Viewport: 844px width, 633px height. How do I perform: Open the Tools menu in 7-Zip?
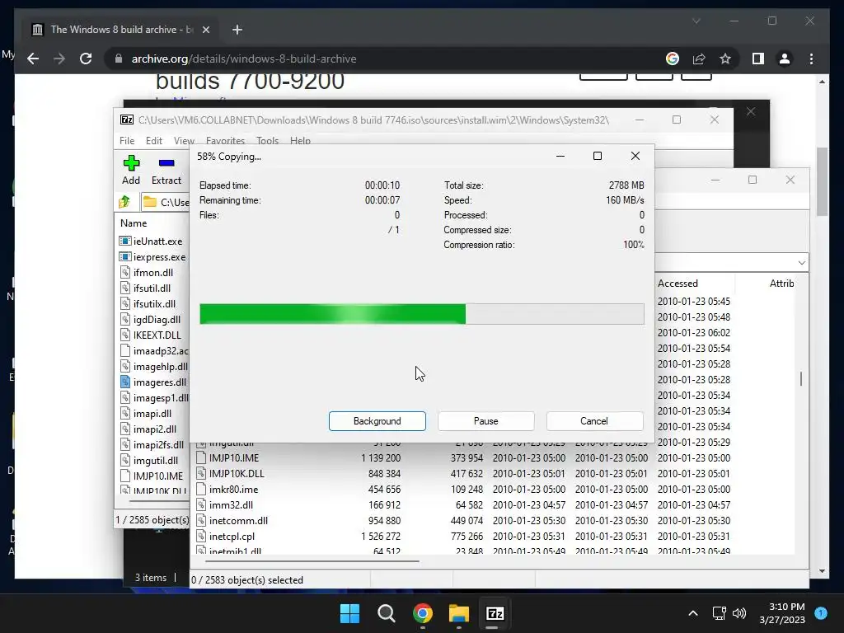pos(268,141)
